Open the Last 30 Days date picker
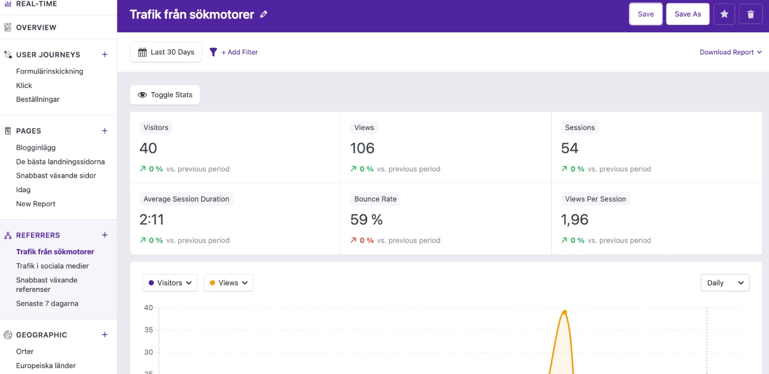The height and width of the screenshot is (374, 769). [166, 52]
